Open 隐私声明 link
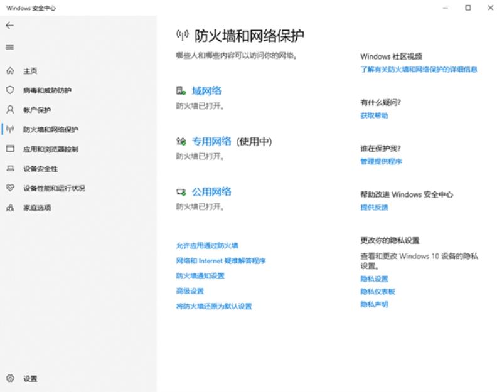 point(374,304)
